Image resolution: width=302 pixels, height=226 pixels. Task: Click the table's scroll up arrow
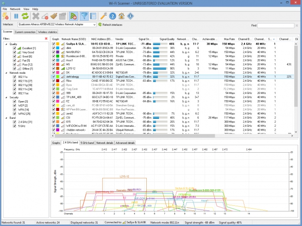point(296,44)
